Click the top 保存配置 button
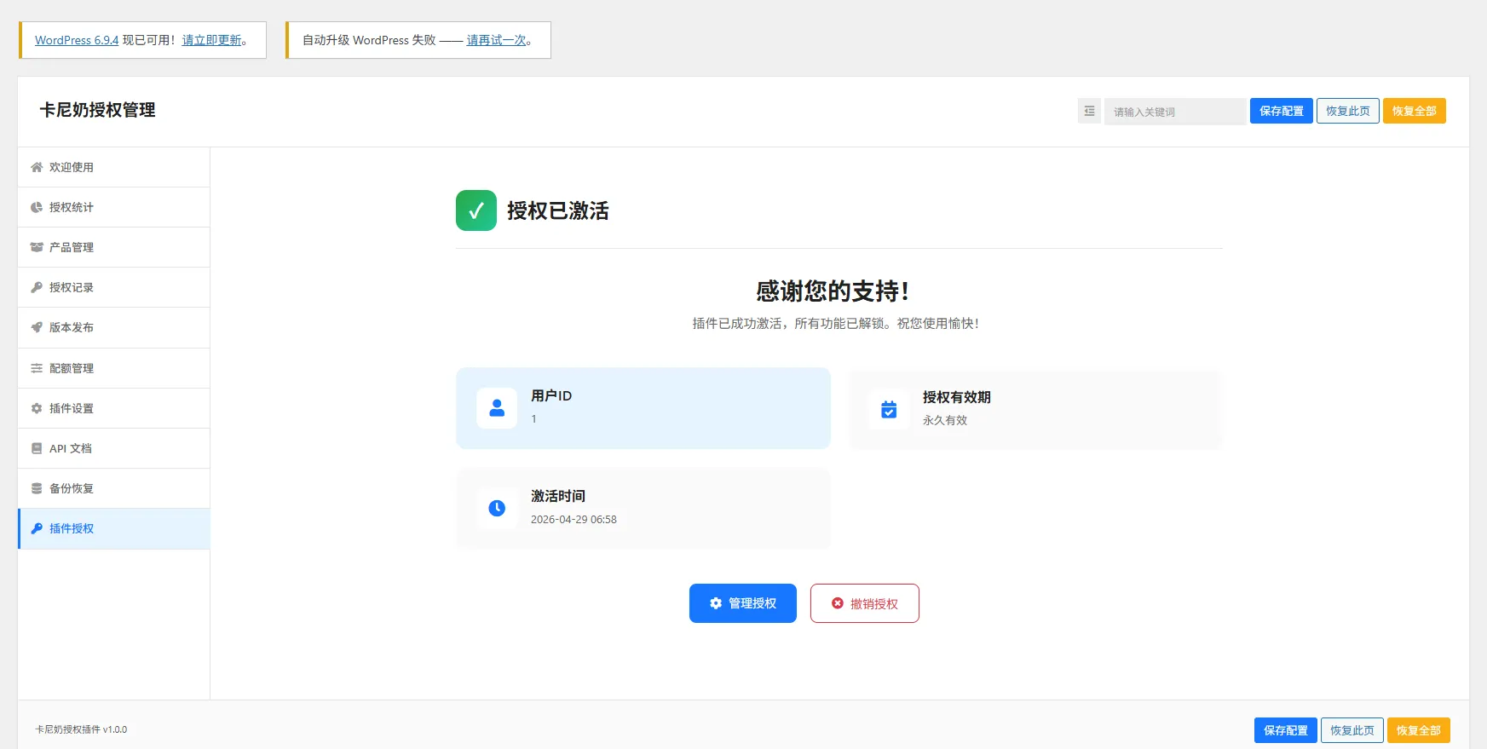The width and height of the screenshot is (1487, 749). point(1281,111)
